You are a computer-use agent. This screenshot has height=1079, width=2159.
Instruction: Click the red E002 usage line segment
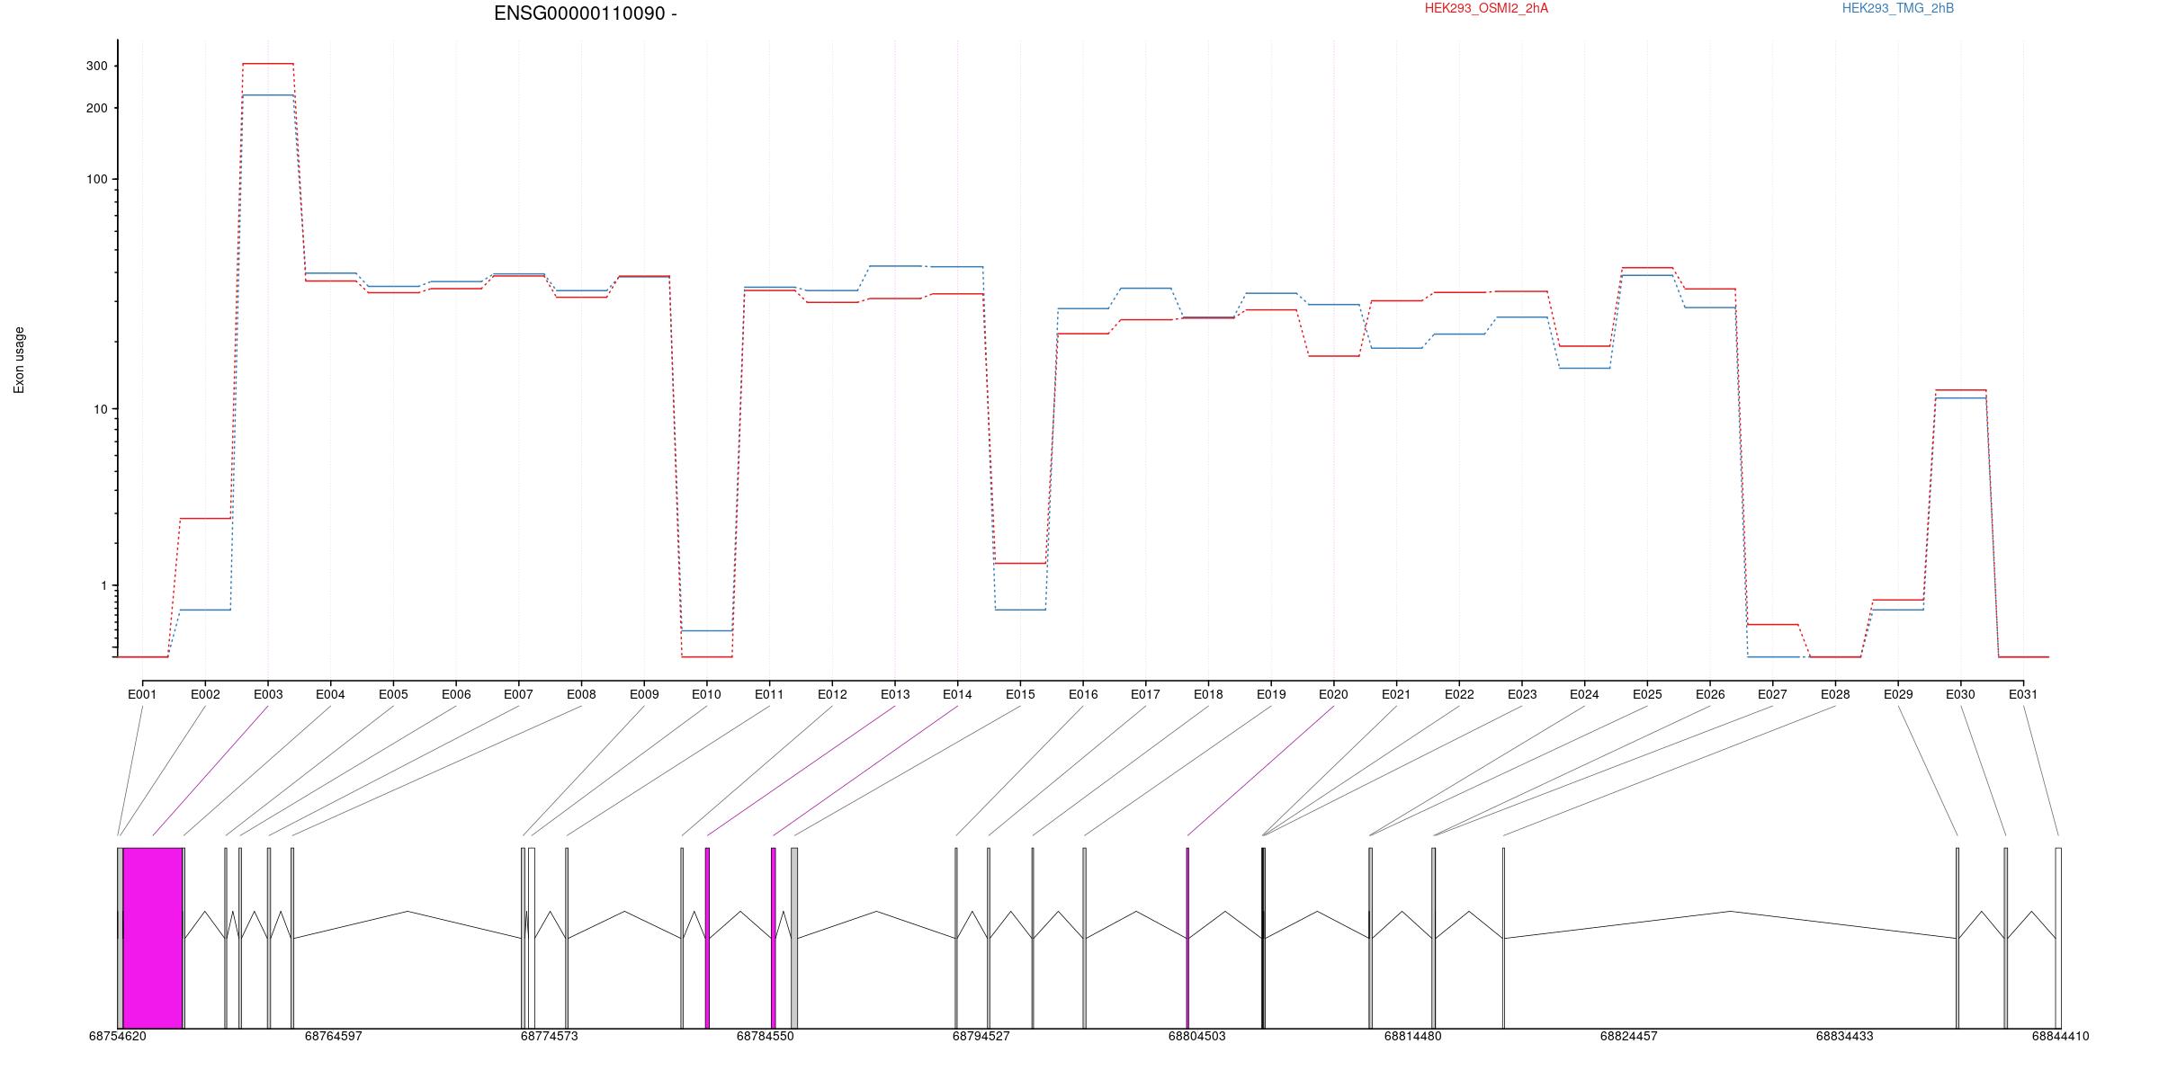coord(205,519)
